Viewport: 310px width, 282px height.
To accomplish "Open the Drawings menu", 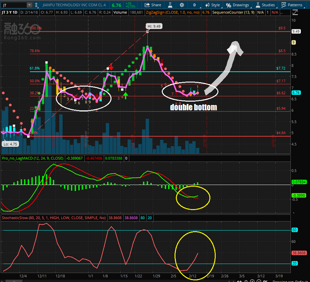I will (x=238, y=5).
